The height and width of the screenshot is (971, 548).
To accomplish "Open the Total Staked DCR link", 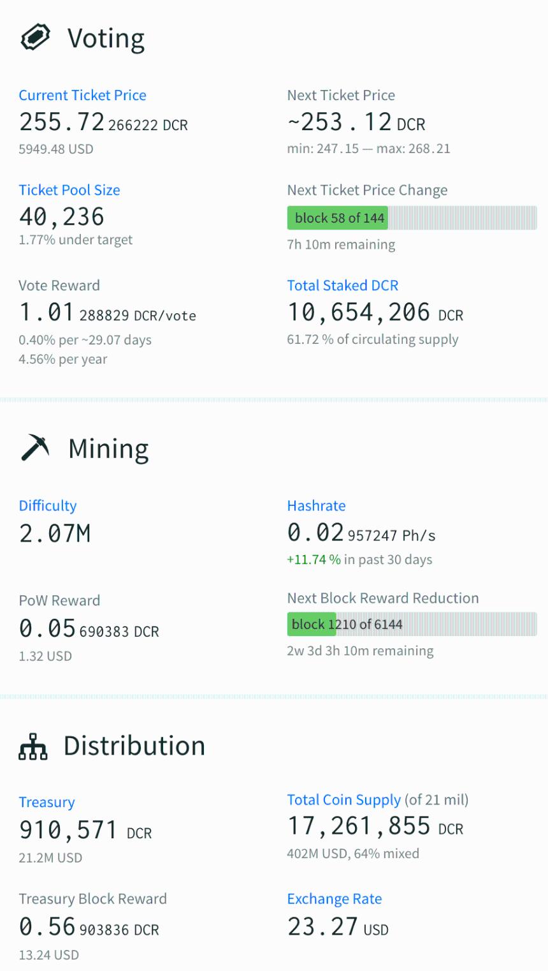I will 343,285.
